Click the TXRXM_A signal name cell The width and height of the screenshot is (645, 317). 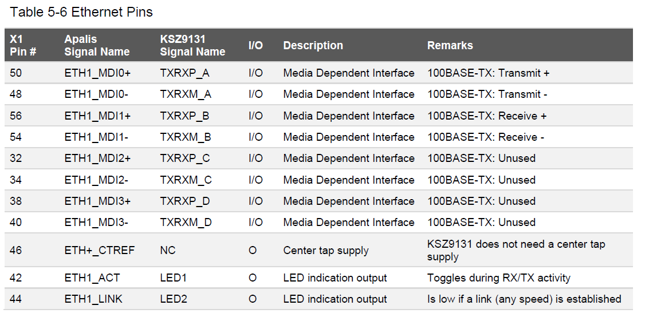pyautogui.click(x=186, y=94)
